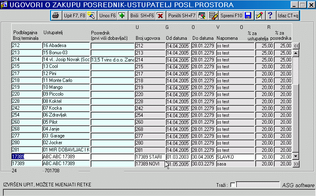Click Od datuma cell 01.03.2003

click(x=178, y=157)
